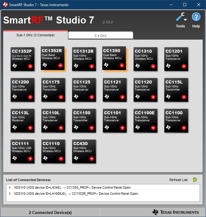Select the CC113L Receiver tile
Screen dimensions: 206x217
pyautogui.click(x=23, y=121)
